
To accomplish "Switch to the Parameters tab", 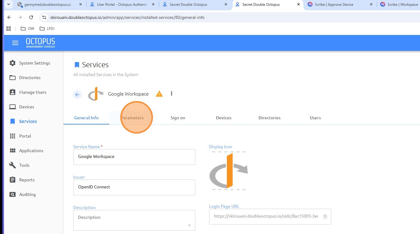I will click(x=132, y=118).
